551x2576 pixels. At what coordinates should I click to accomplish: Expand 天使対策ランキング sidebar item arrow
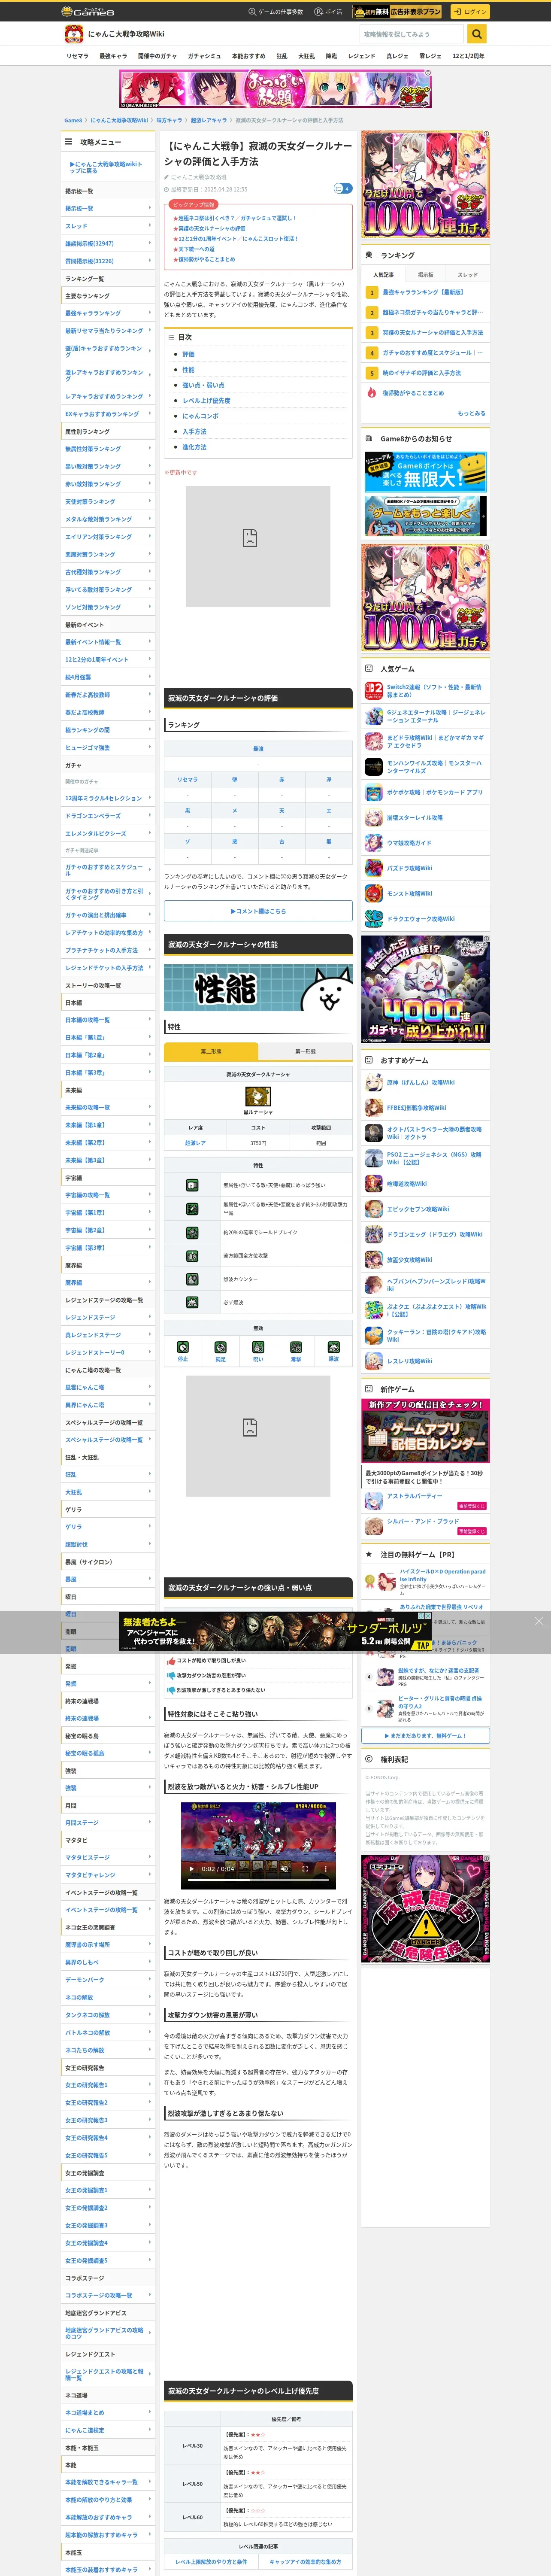point(150,501)
